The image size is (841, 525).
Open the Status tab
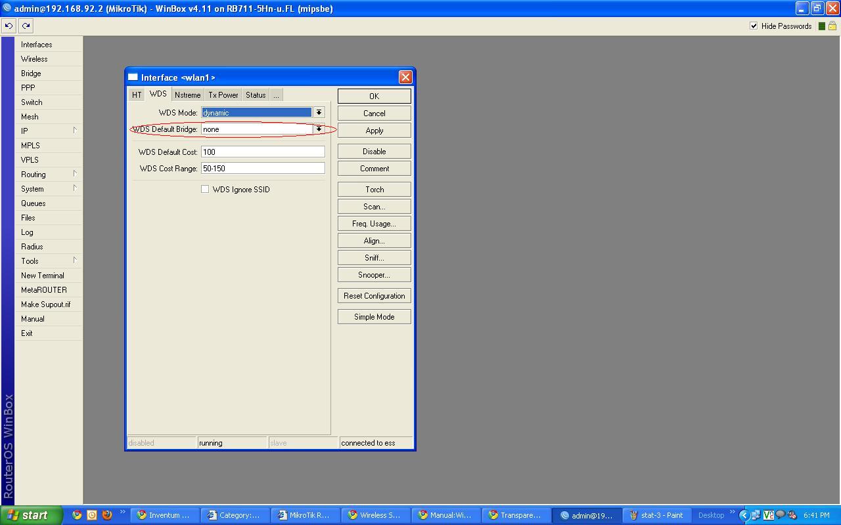(x=256, y=95)
